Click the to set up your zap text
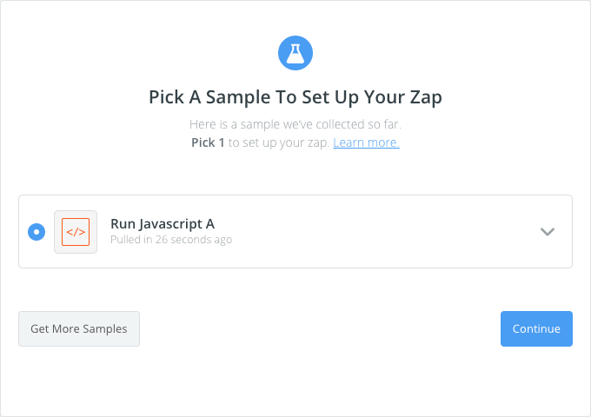This screenshot has height=417, width=591. tap(279, 142)
